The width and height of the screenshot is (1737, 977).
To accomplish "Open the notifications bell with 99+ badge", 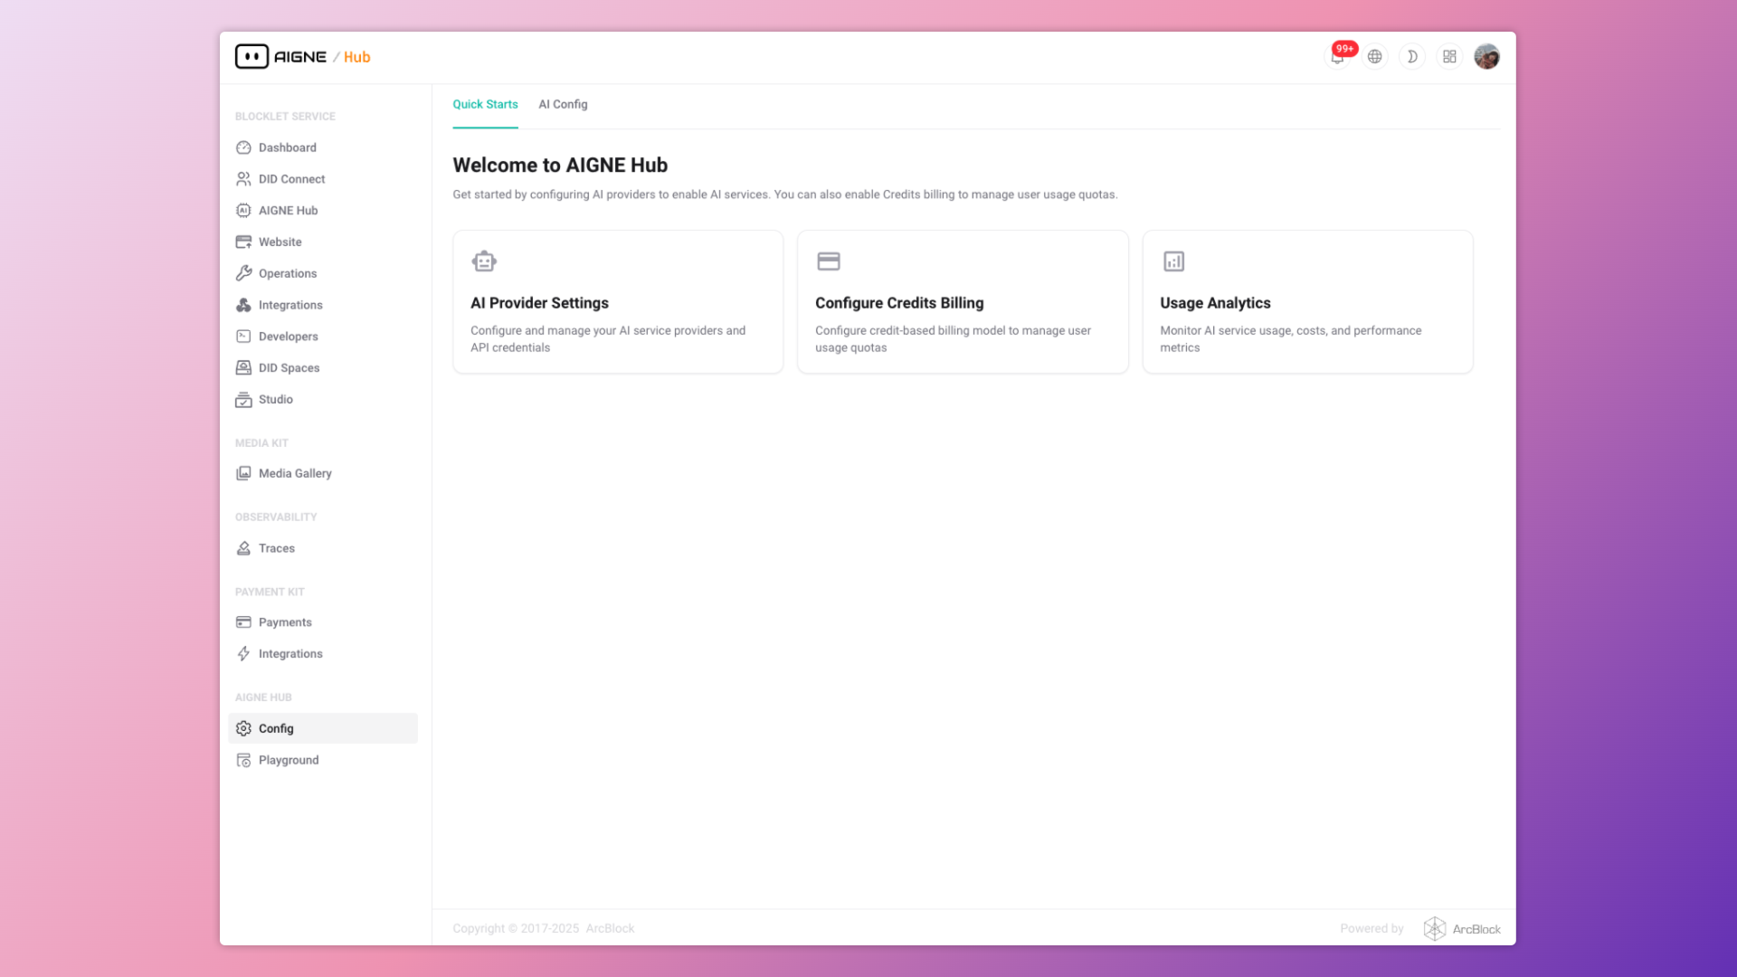I will (x=1338, y=56).
